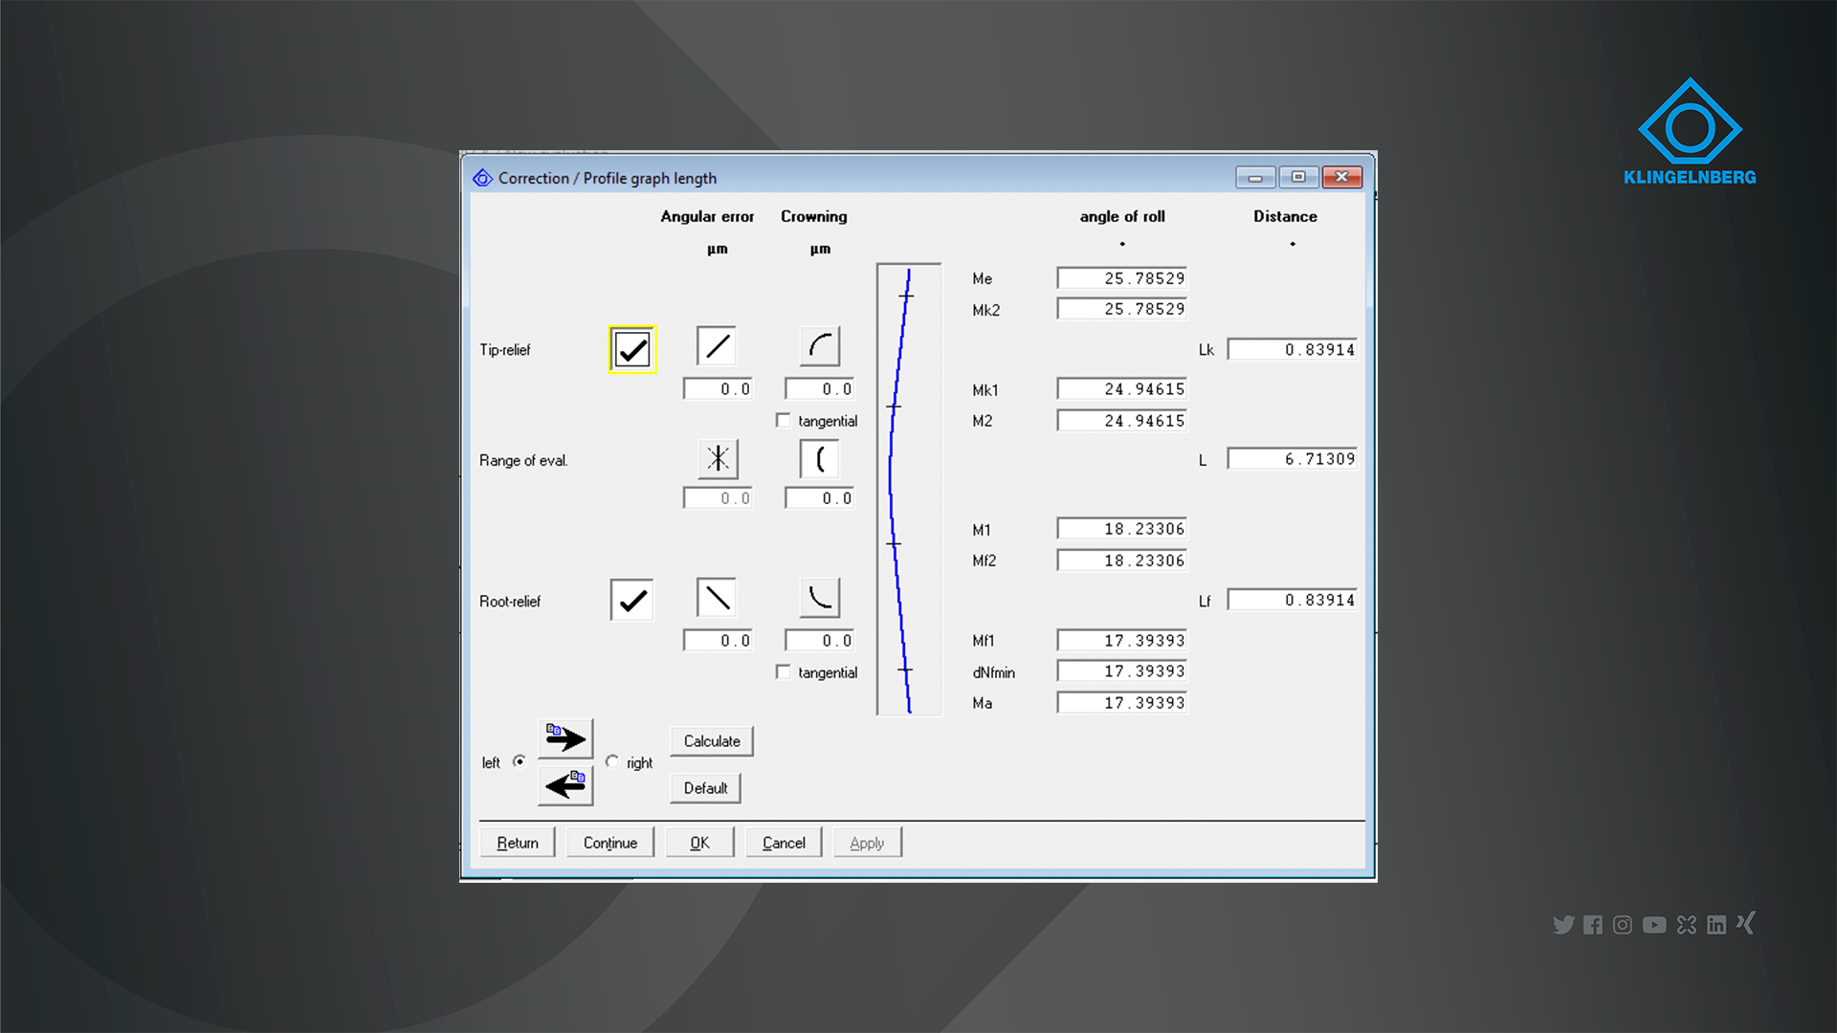Click the Range of eval. crowning value field

[x=820, y=498]
